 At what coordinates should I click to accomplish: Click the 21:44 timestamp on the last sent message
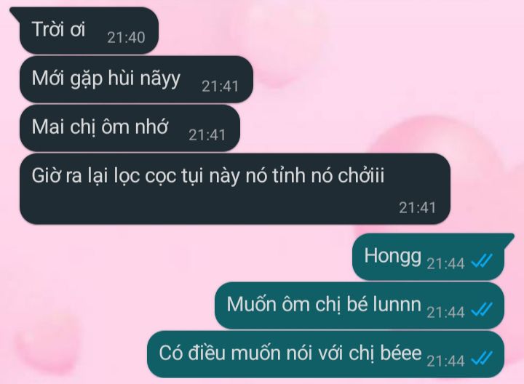pyautogui.click(x=445, y=361)
